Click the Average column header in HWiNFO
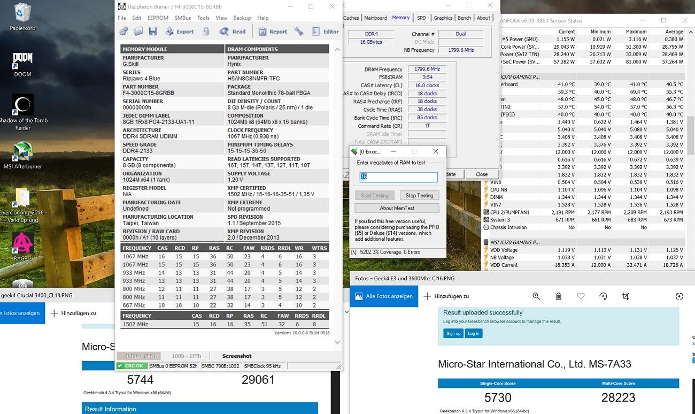This screenshot has width=695, height=414. click(674, 32)
